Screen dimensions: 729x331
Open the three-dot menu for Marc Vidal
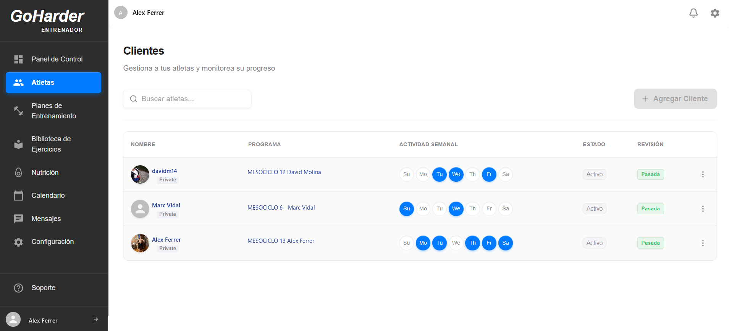tap(703, 209)
